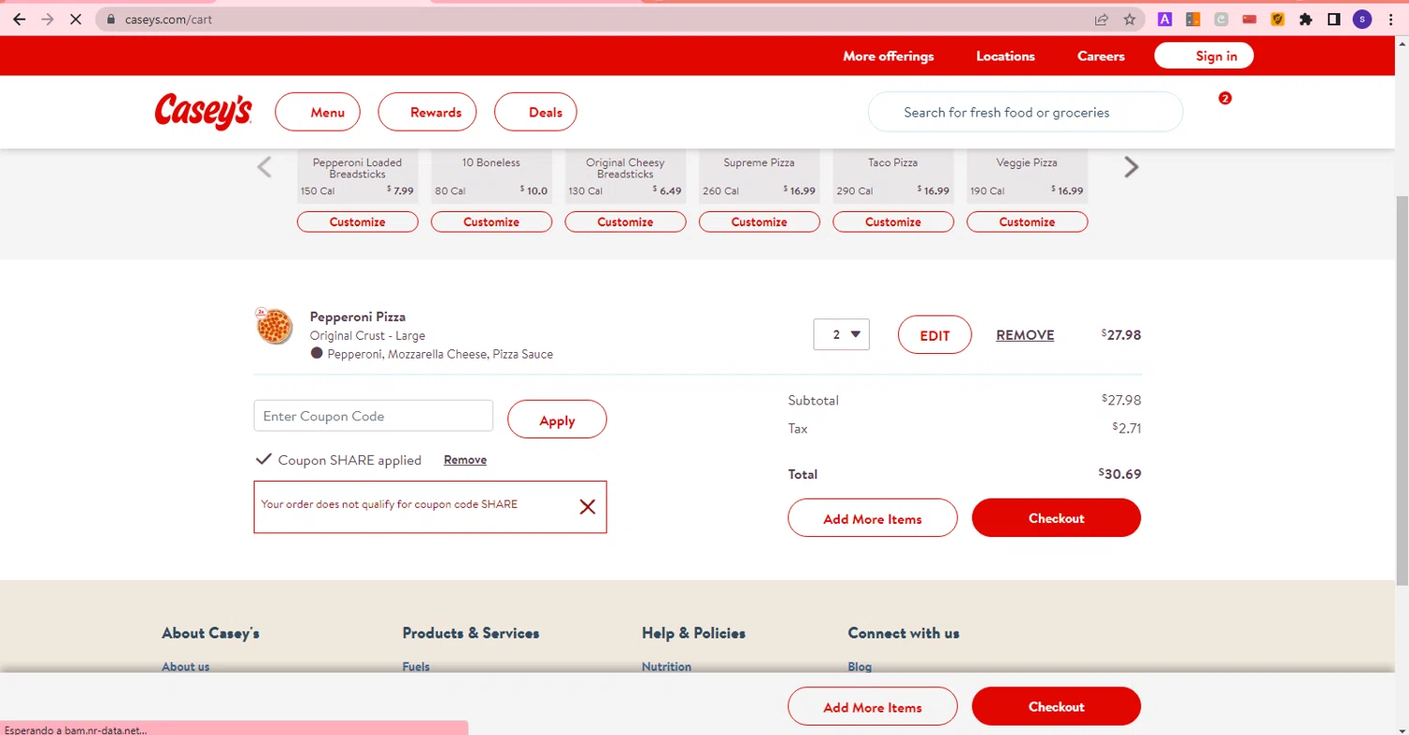The width and height of the screenshot is (1409, 735).
Task: Bookmark this page with the star icon
Action: [x=1130, y=19]
